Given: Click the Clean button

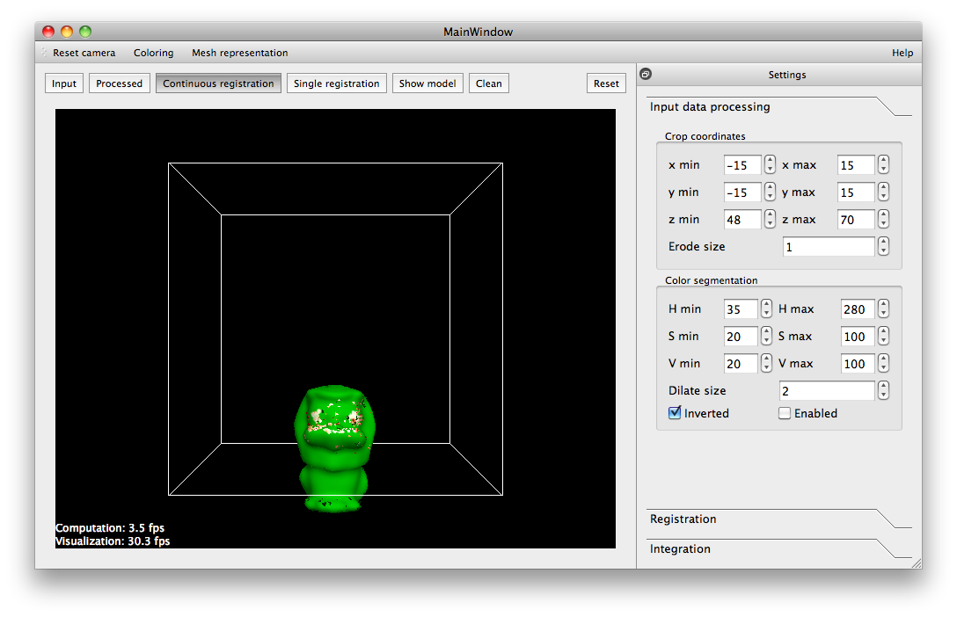Looking at the screenshot, I should point(489,83).
